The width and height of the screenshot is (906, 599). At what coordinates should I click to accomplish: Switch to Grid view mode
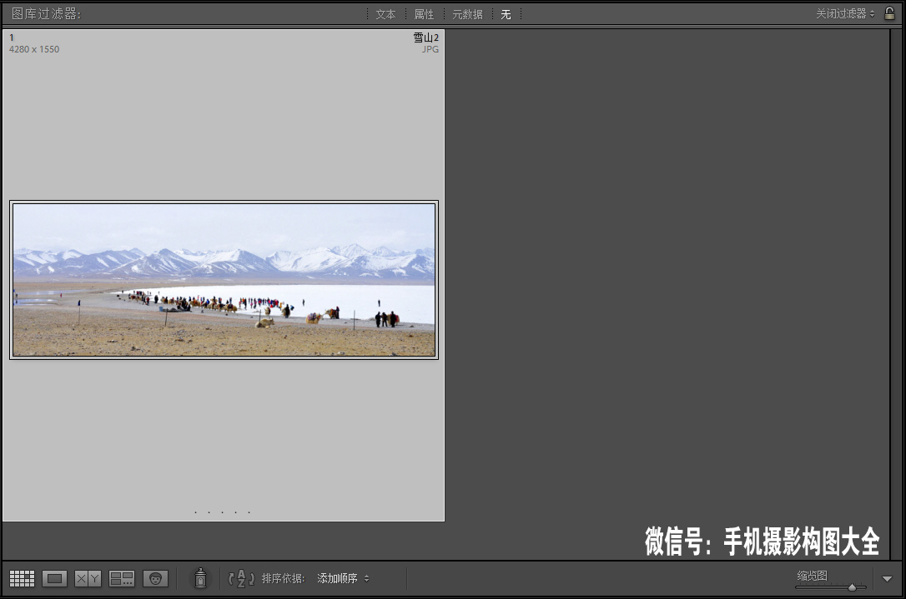click(x=22, y=578)
